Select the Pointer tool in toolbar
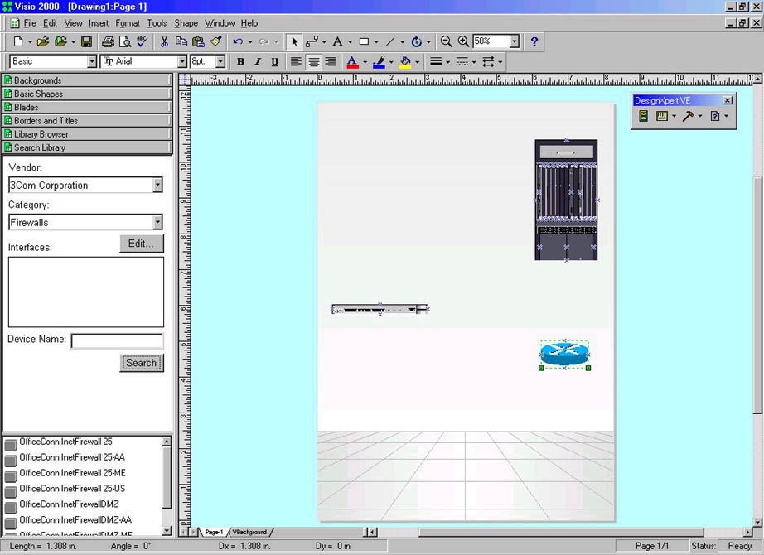This screenshot has width=764, height=555. tap(295, 41)
